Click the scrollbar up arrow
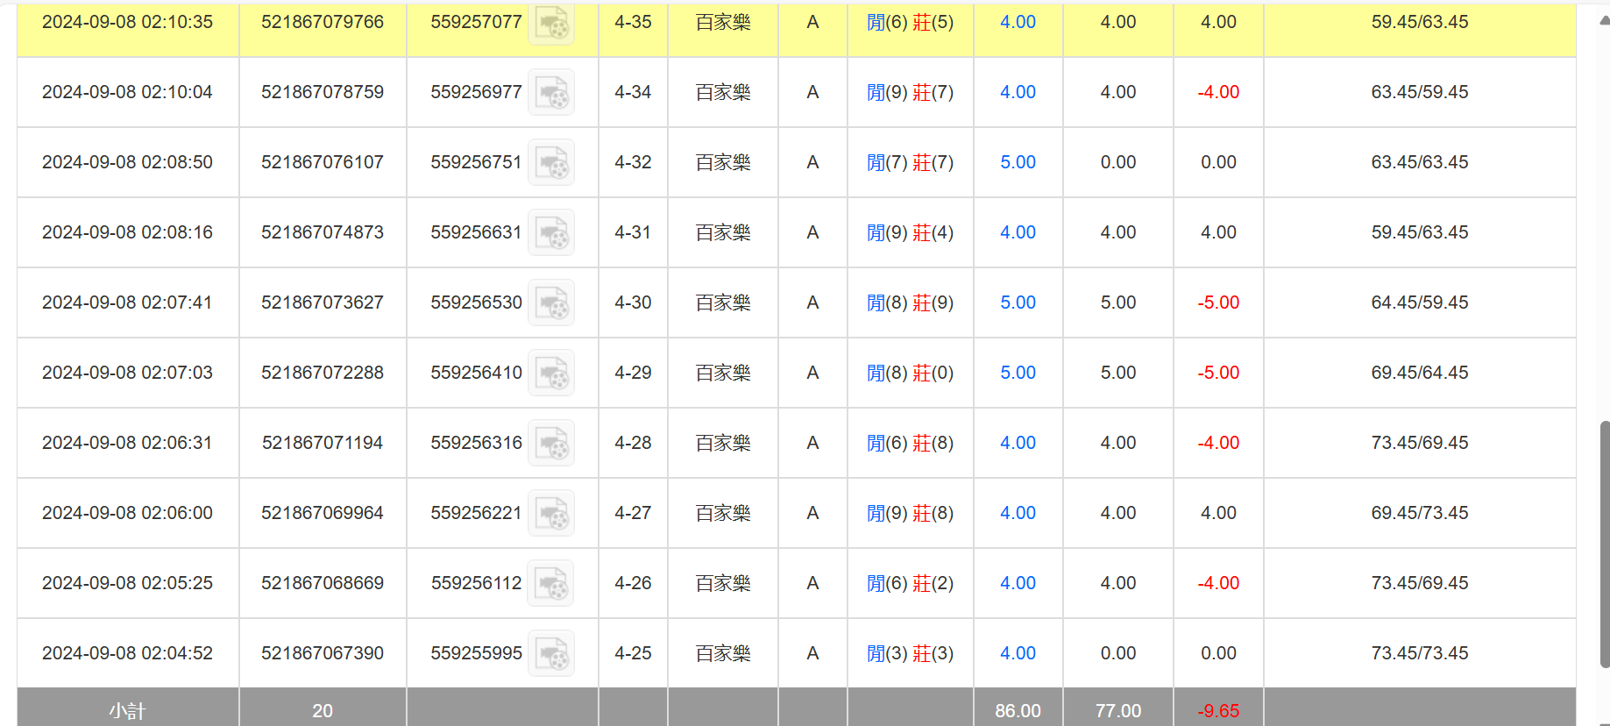Image resolution: width=1610 pixels, height=726 pixels. (1604, 19)
